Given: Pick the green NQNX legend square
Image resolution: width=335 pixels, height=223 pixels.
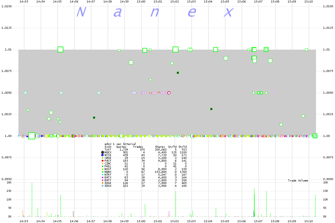Looking at the screenshot, I should [102, 172].
